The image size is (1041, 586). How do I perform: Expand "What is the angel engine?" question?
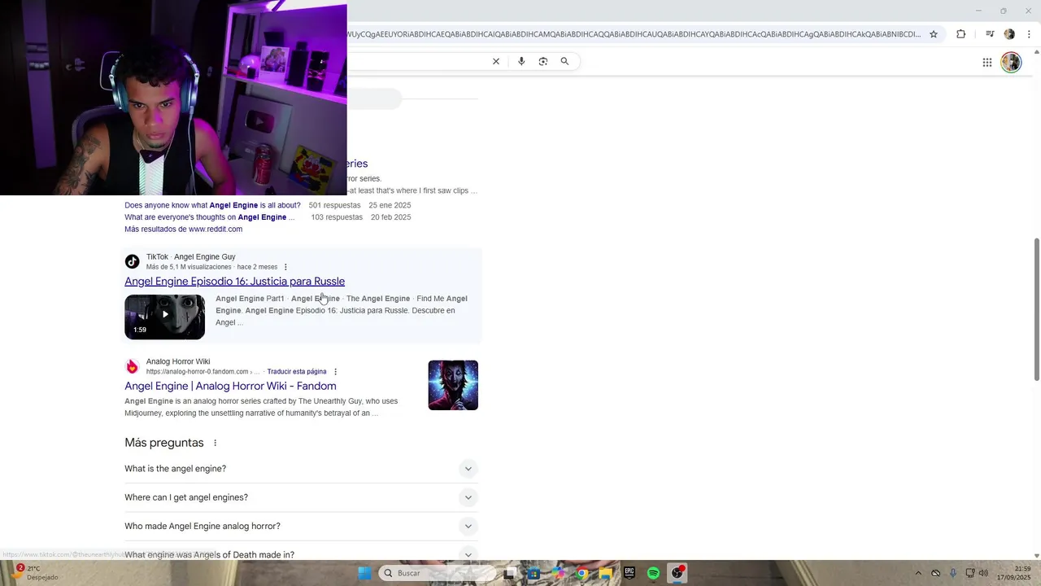click(301, 469)
